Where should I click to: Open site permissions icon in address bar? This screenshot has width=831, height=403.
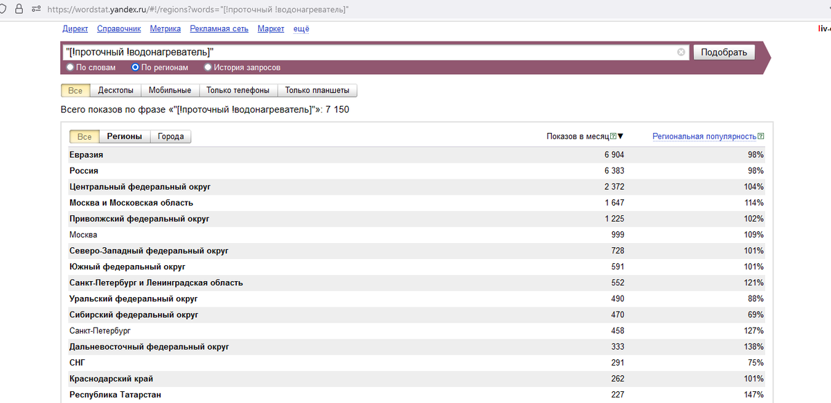[x=35, y=8]
